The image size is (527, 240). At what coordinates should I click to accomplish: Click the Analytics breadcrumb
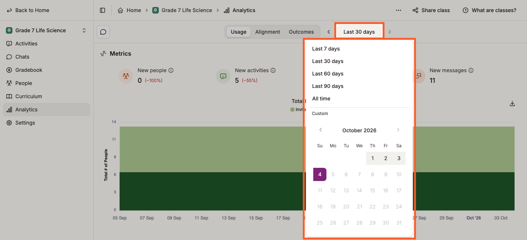tap(240, 10)
